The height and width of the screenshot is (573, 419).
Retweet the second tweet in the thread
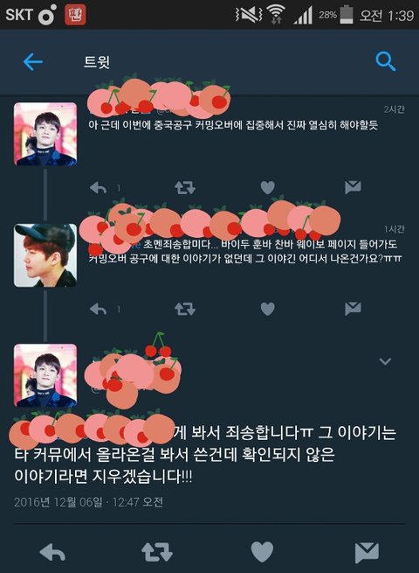[x=185, y=309]
